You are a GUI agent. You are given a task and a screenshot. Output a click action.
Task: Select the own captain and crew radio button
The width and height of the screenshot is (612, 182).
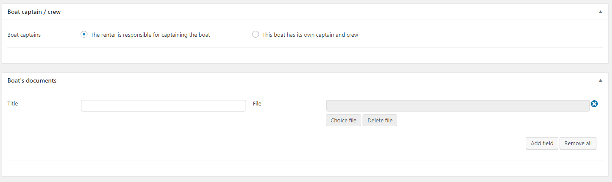click(256, 35)
